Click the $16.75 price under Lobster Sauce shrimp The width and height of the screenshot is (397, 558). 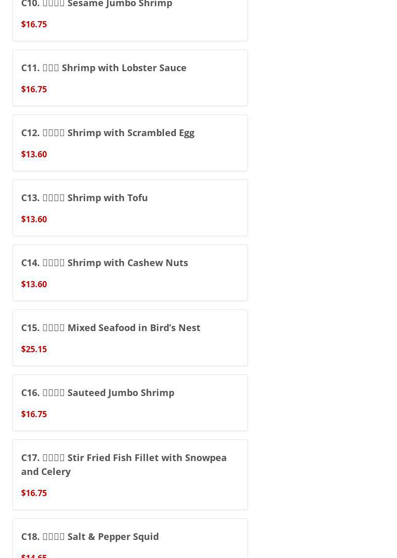[x=34, y=89]
